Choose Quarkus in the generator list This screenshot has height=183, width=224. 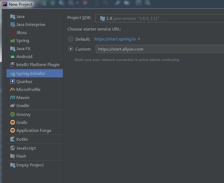coord(35,81)
